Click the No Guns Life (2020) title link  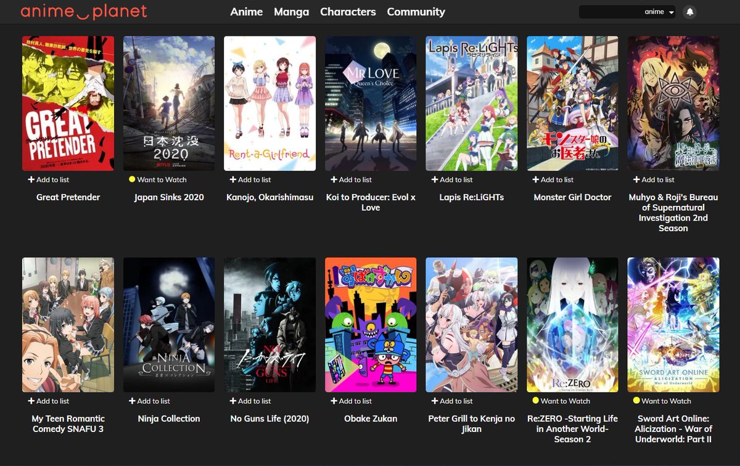[x=269, y=419]
